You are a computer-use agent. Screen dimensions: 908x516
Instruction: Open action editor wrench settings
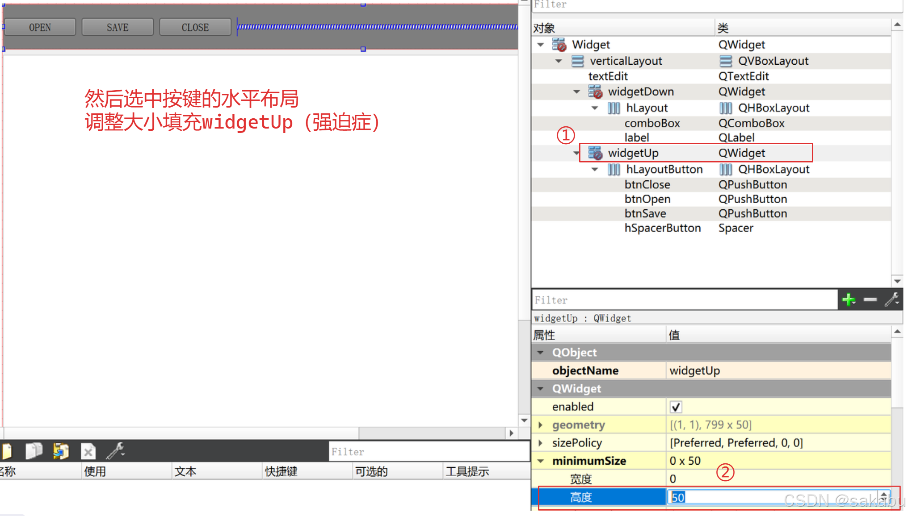tap(115, 451)
